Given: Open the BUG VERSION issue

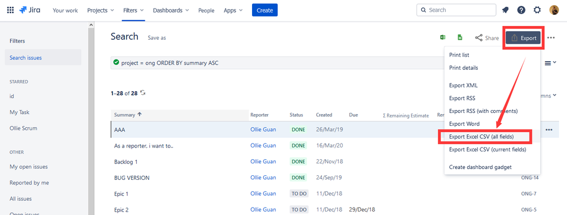Looking at the screenshot, I should [x=132, y=178].
